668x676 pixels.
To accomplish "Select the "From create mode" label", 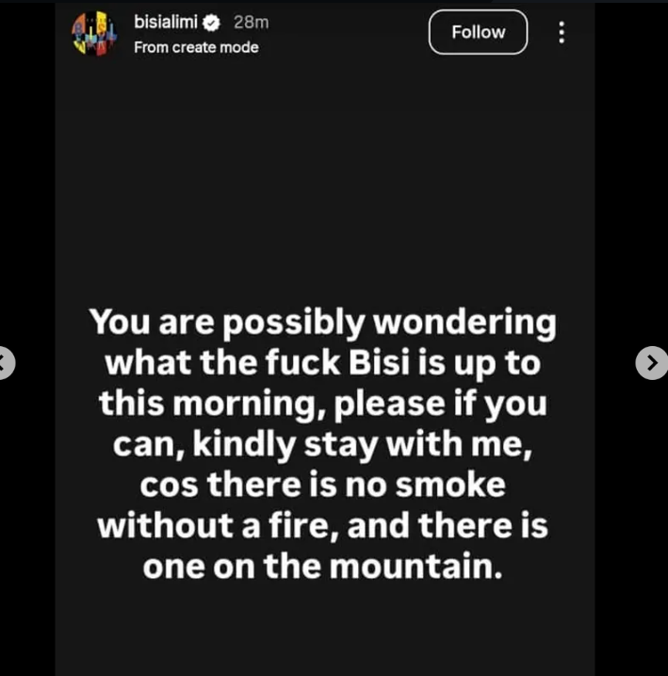I will tap(196, 47).
